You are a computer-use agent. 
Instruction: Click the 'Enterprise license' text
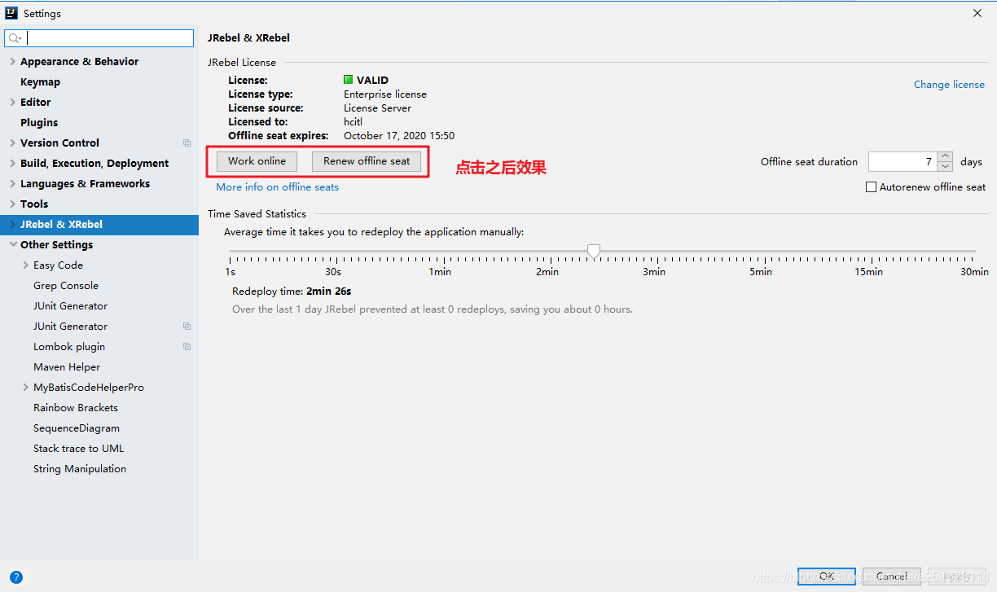point(385,94)
